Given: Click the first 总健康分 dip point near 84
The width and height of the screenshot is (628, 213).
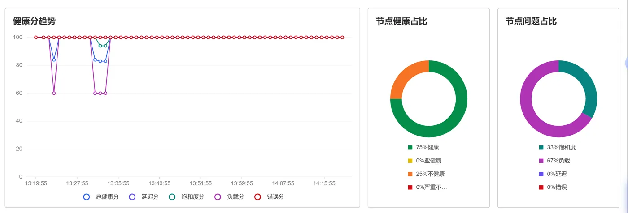Looking at the screenshot, I should coord(54,60).
